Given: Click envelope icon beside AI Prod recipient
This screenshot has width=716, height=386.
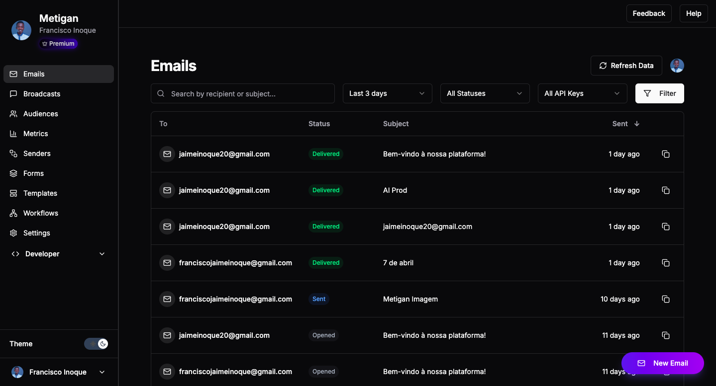Looking at the screenshot, I should pos(167,190).
